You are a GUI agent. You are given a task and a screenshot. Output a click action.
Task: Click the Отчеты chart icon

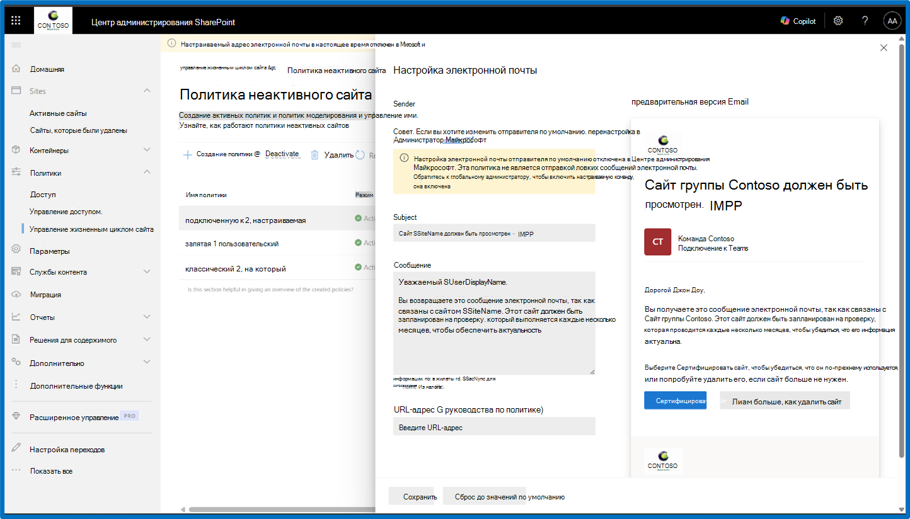(16, 317)
